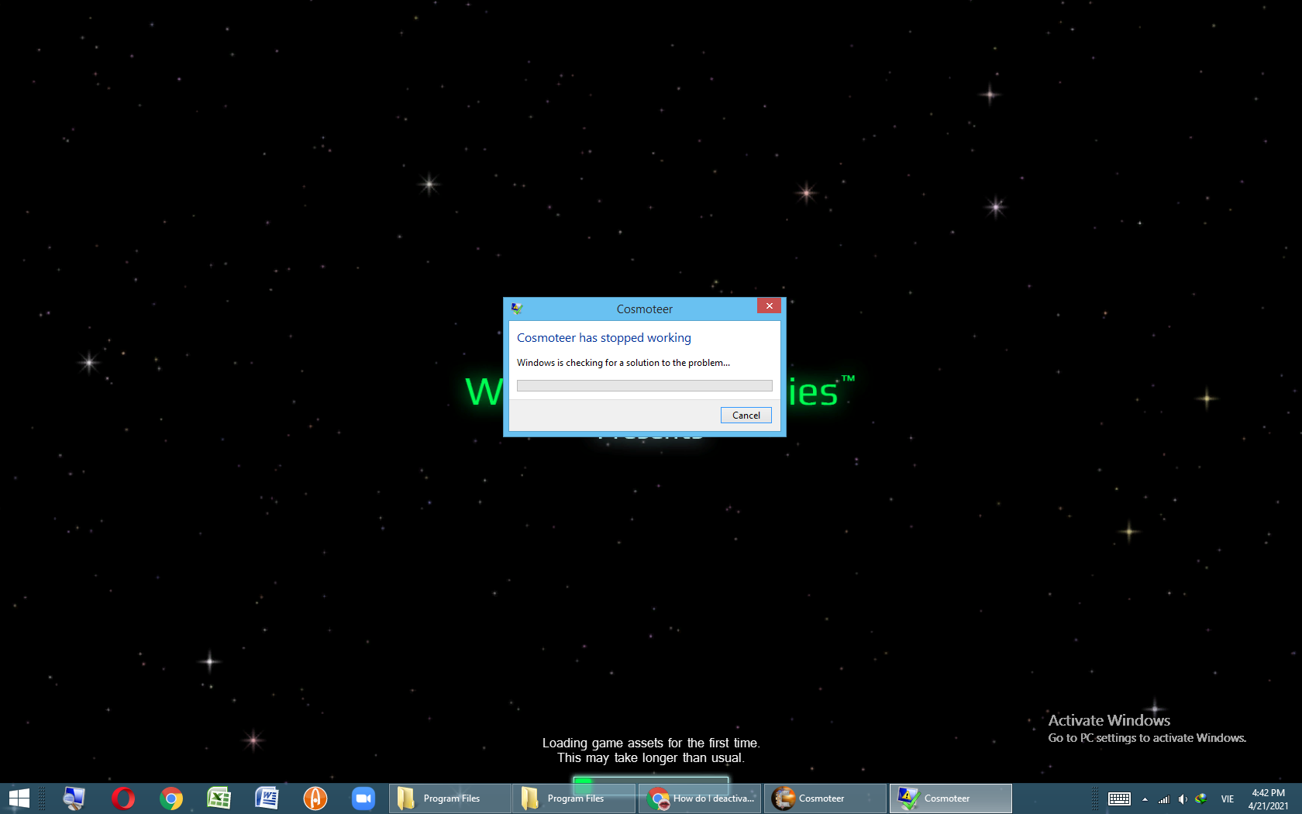
Task: Switch to the Chrome 'How do I deactiva...' window
Action: [x=701, y=798]
